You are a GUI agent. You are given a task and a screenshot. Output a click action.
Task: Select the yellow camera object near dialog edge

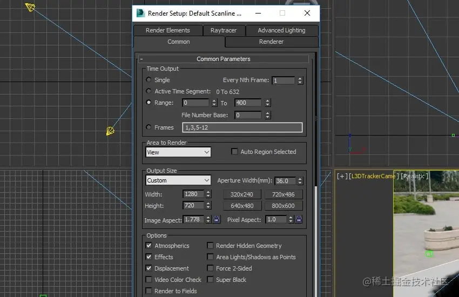pyautogui.click(x=110, y=131)
